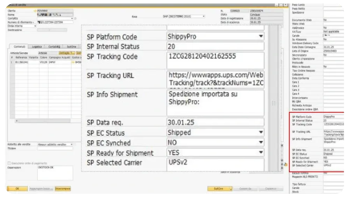Switch to the Contenuti tab
This screenshot has width=348, height=198.
[x=19, y=47]
